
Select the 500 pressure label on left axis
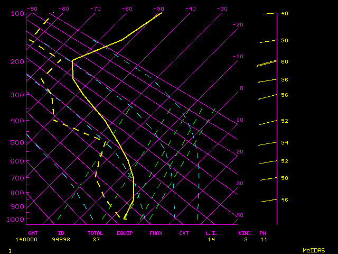(17, 142)
